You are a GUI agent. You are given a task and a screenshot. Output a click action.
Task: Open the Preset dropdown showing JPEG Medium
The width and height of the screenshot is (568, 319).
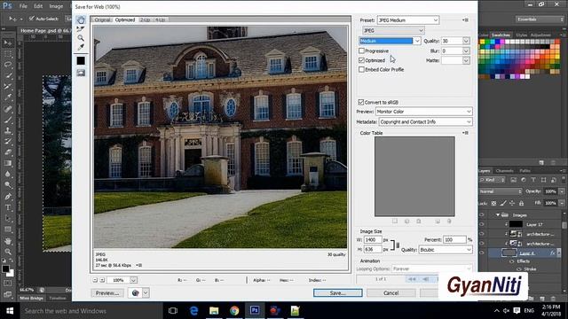point(408,20)
